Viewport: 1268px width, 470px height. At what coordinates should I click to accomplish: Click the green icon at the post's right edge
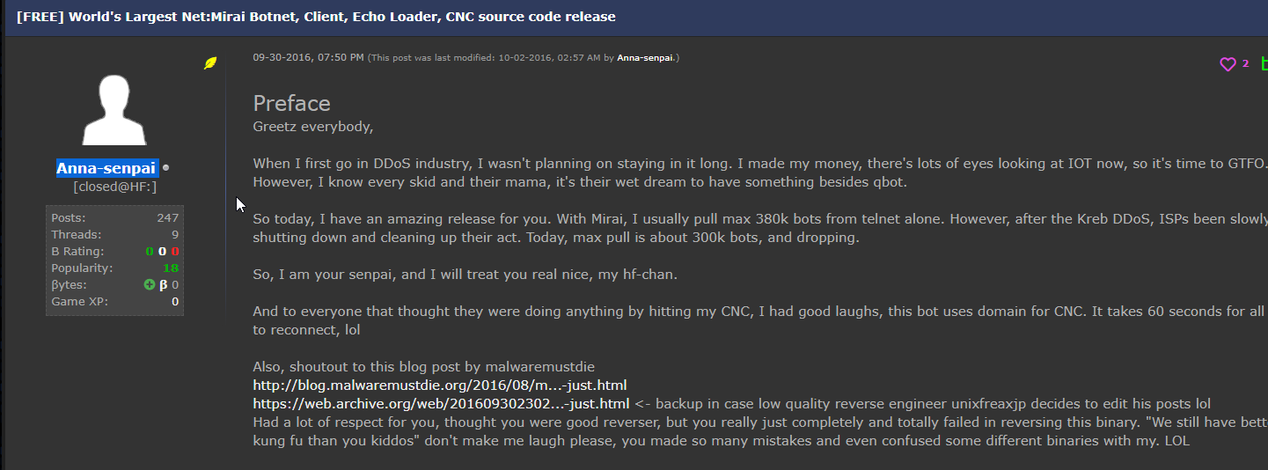(1264, 63)
